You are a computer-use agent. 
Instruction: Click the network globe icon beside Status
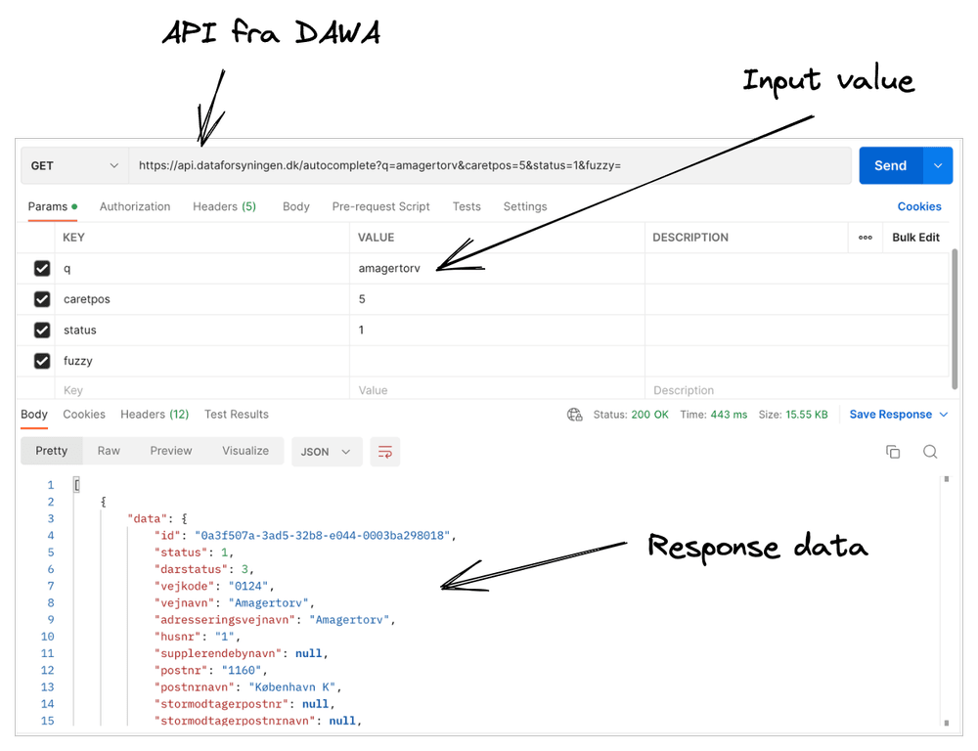click(x=574, y=415)
